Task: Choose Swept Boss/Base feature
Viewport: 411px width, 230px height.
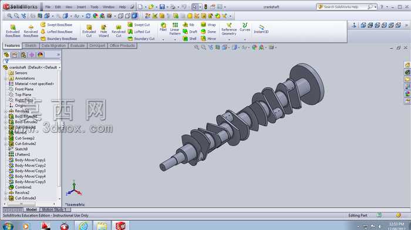Action: pyautogui.click(x=56, y=25)
